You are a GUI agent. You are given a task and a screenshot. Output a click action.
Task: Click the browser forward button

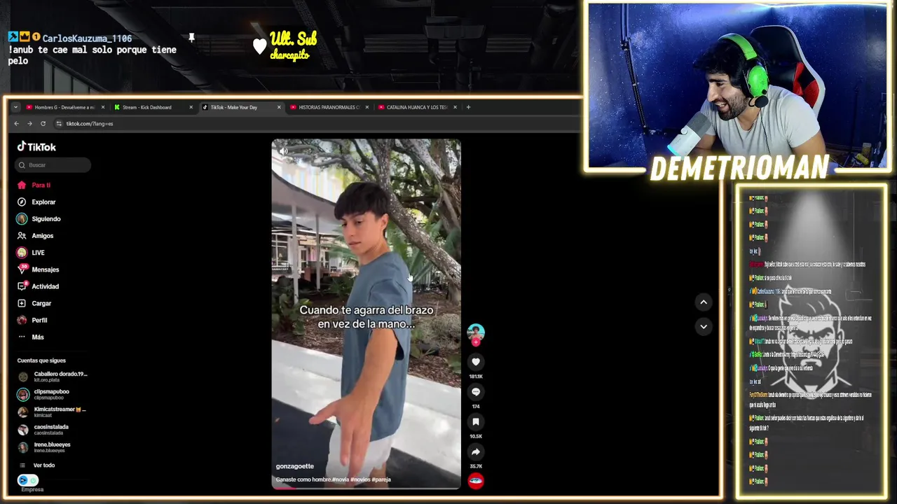pos(29,124)
